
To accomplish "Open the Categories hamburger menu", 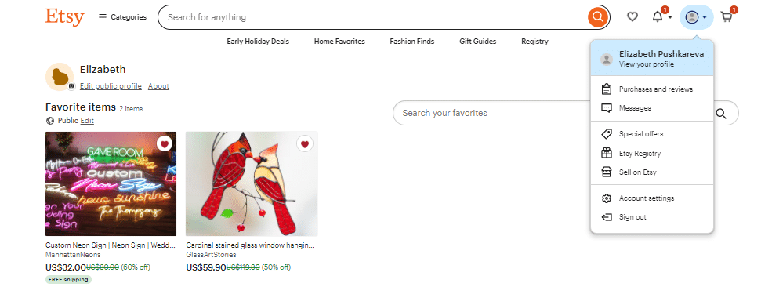I will tap(122, 17).
